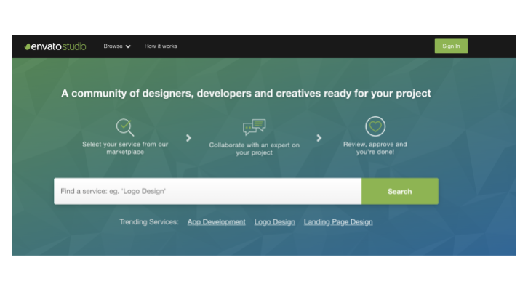Click the magnifier checkmark icon
The image size is (528, 297).
point(125,127)
